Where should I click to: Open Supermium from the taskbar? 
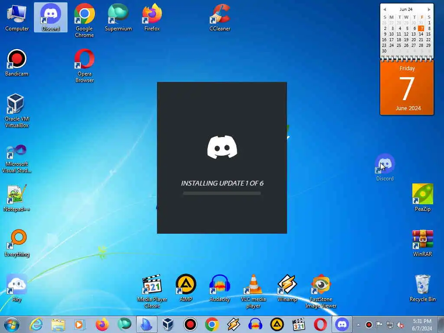(x=124, y=324)
